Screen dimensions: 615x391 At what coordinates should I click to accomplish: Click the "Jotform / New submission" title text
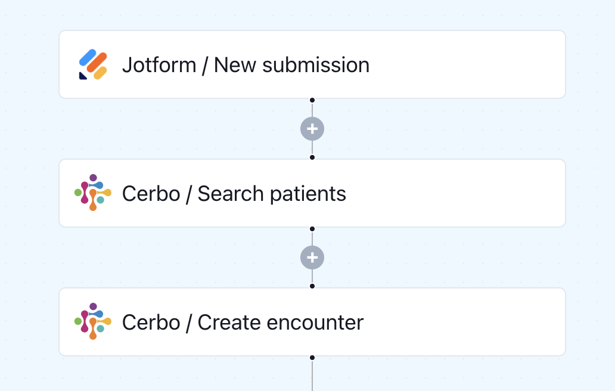click(246, 65)
